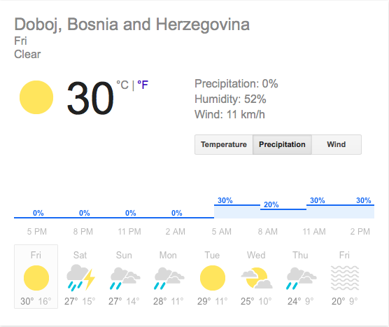Select Wednesday's partly cloudy icon
This screenshot has width=389, height=327.
tap(257, 278)
